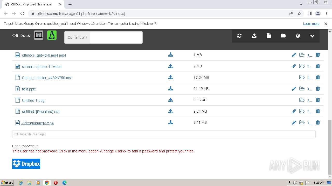Download Untitled 1.odg file
This screenshot has height=186, width=332.
tap(171, 100)
